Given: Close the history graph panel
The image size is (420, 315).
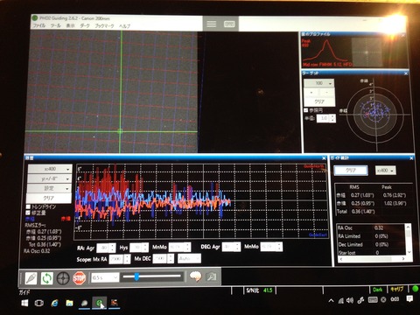Looking at the screenshot, I should point(324,158).
